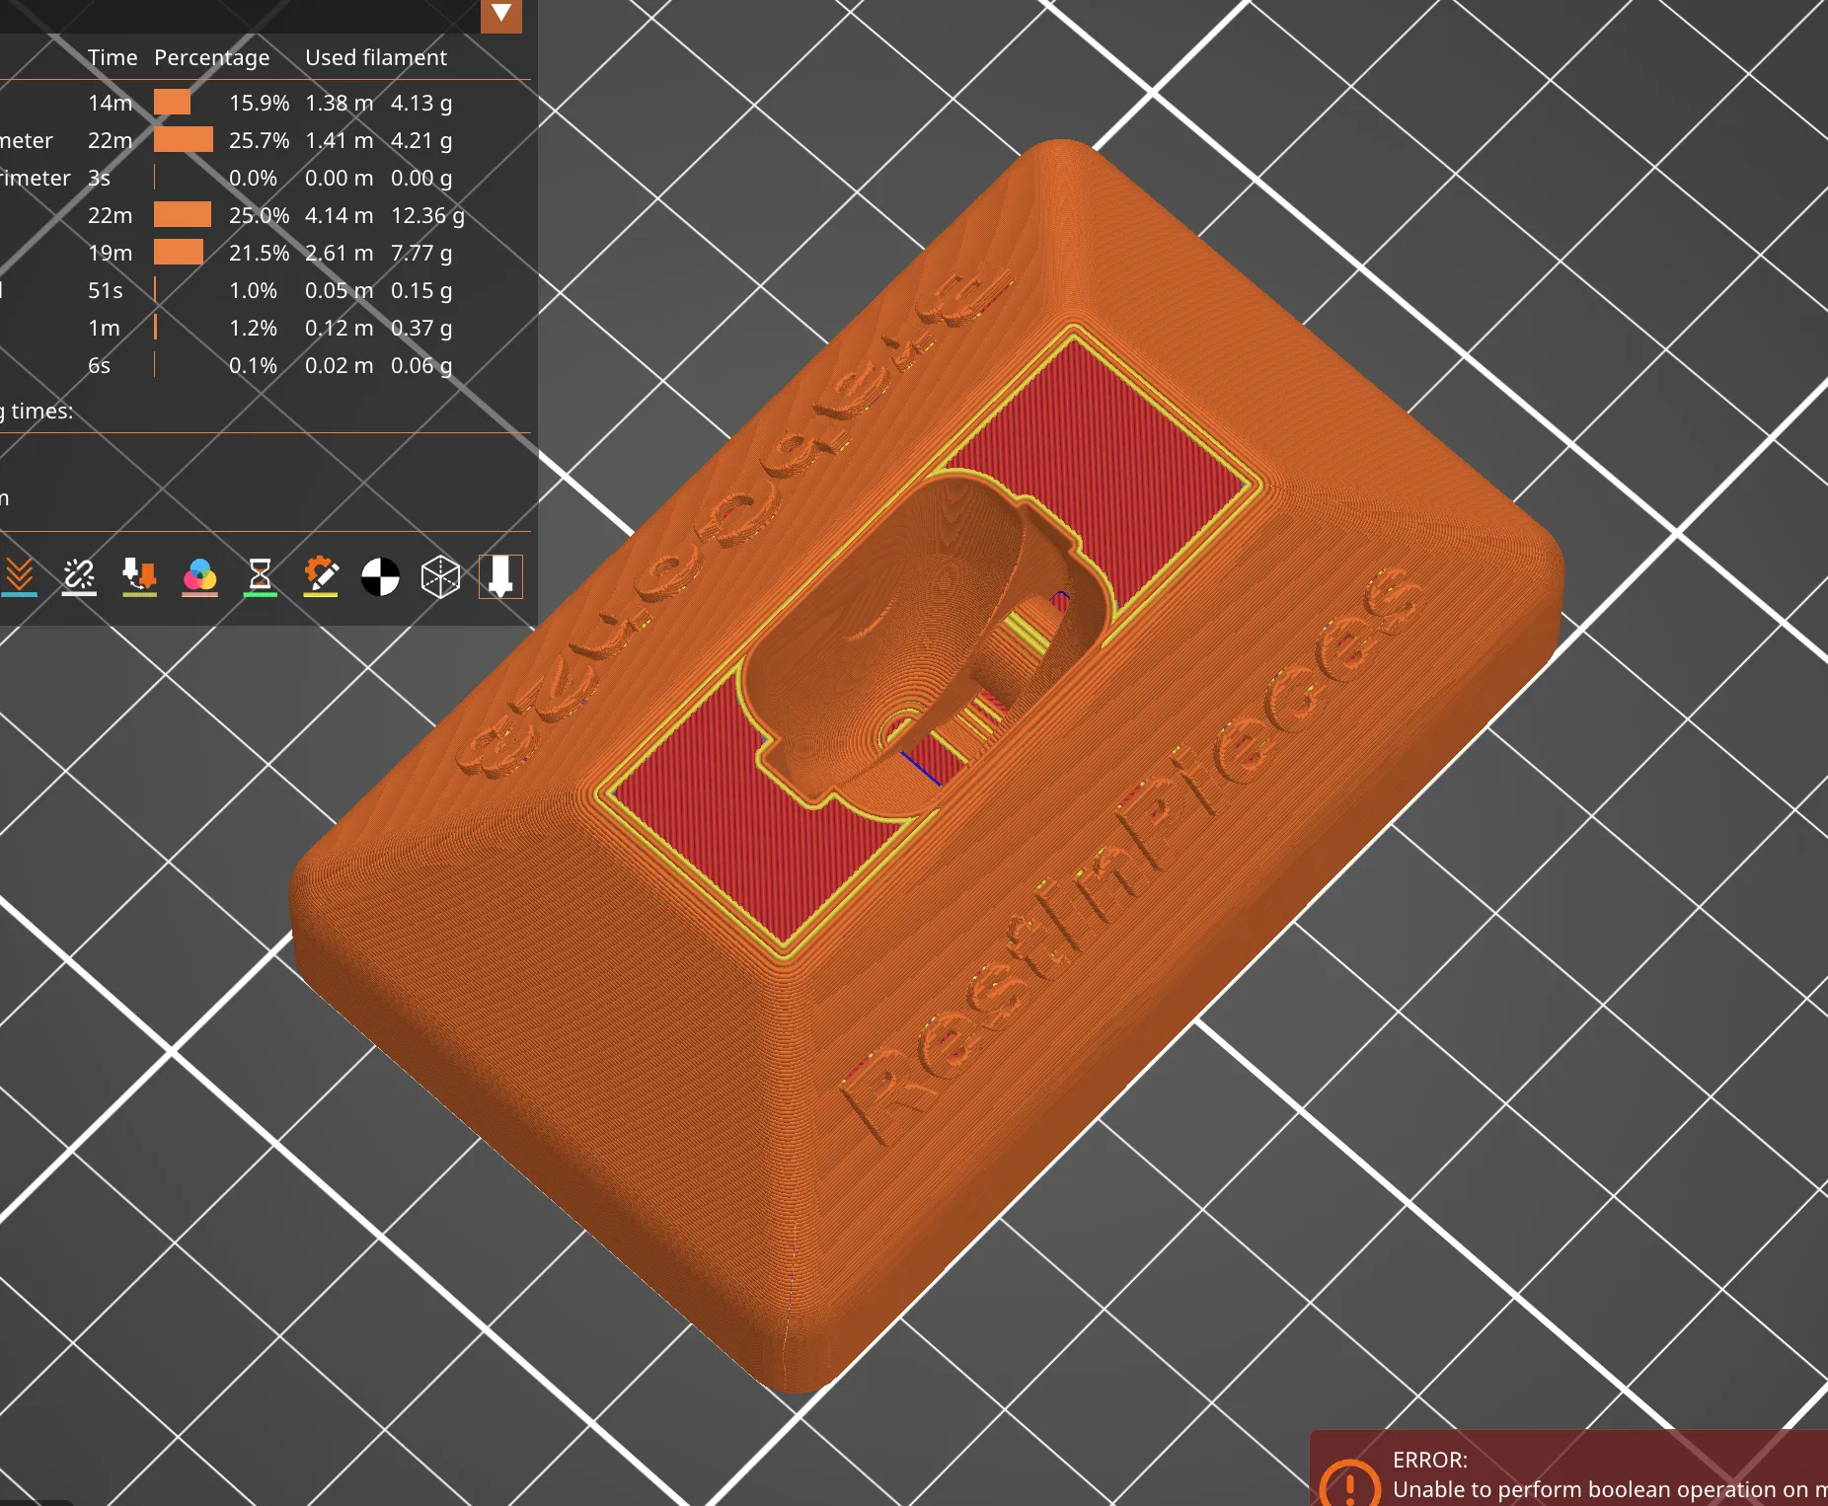Image resolution: width=1828 pixels, height=1506 pixels.
Task: Select the "0.37 g" filament weight
Action: 421,328
